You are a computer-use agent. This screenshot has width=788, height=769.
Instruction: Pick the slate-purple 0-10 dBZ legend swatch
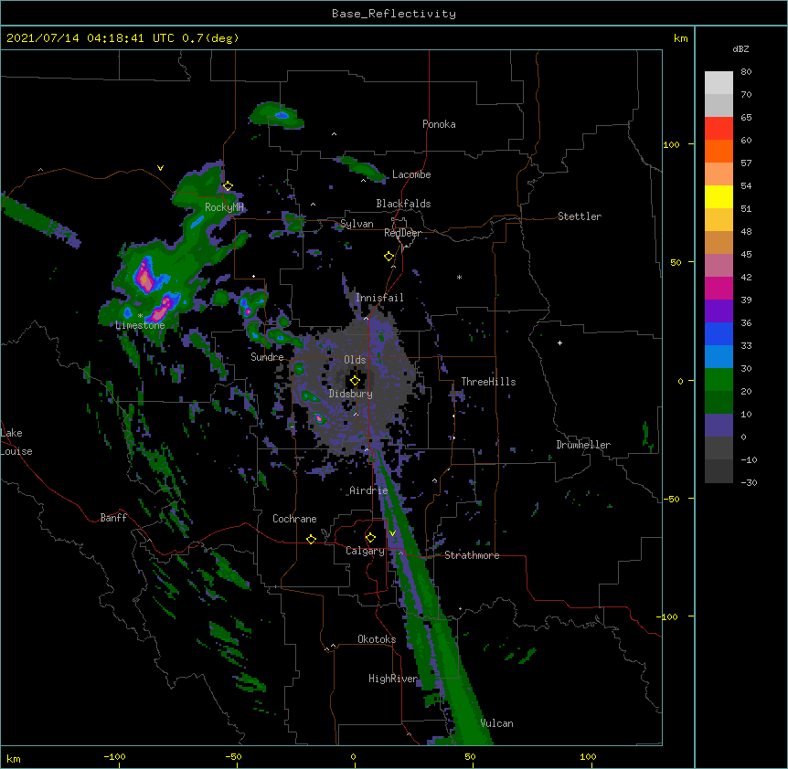pos(719,426)
